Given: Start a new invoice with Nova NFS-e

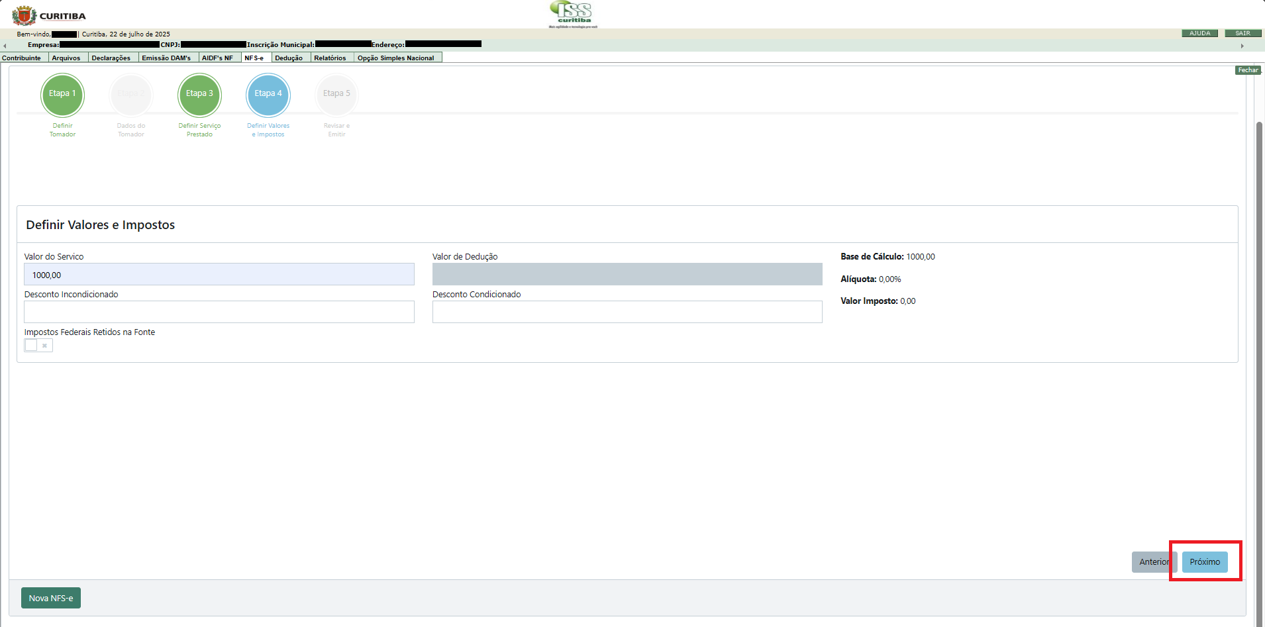Looking at the screenshot, I should (x=51, y=598).
